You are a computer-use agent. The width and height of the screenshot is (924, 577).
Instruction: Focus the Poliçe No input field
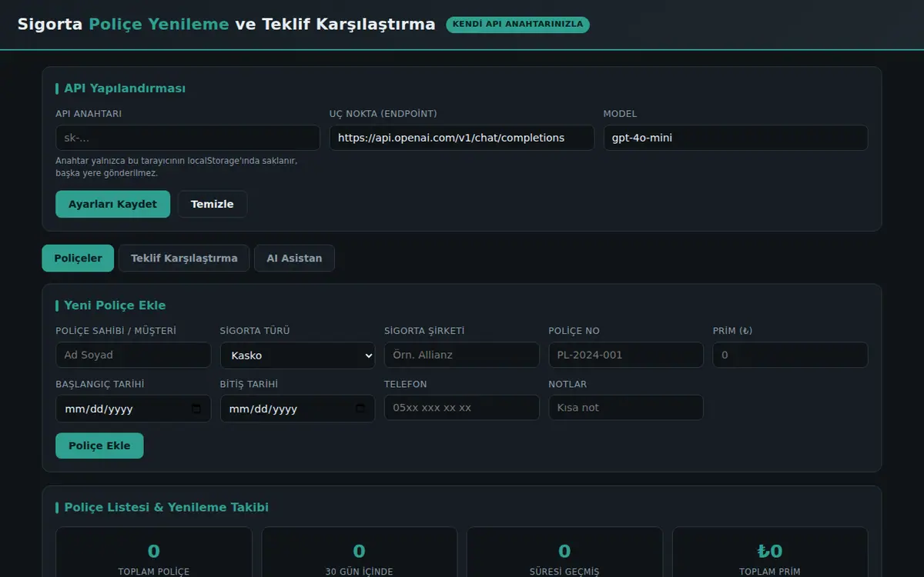click(626, 355)
